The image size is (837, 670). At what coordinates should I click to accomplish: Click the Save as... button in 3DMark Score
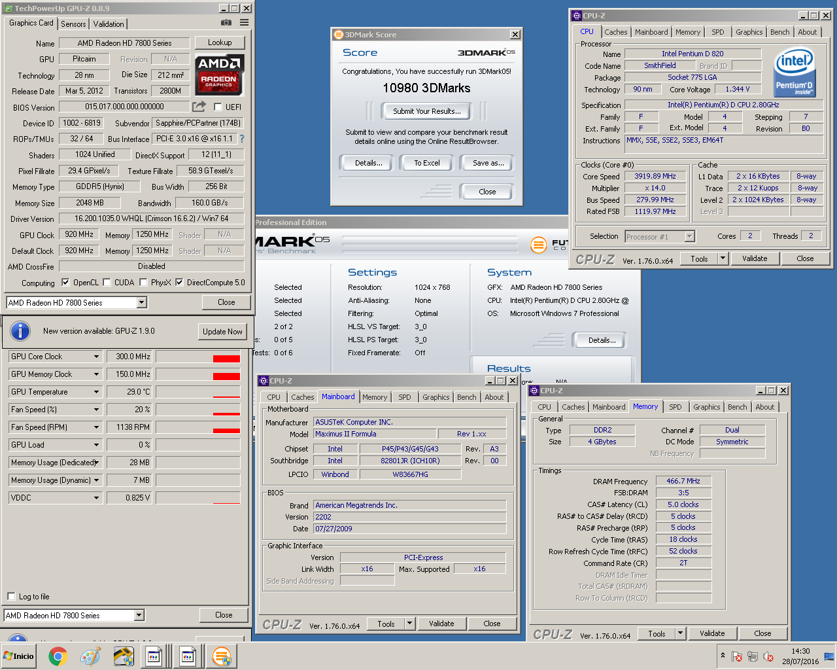coord(488,163)
